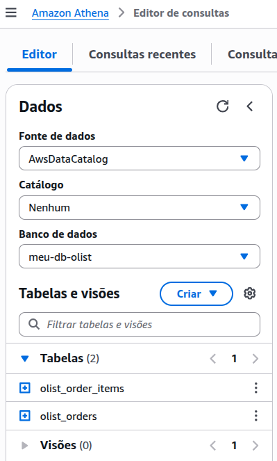Refresh the Dados panel
This screenshot has width=277, height=461.
[223, 106]
